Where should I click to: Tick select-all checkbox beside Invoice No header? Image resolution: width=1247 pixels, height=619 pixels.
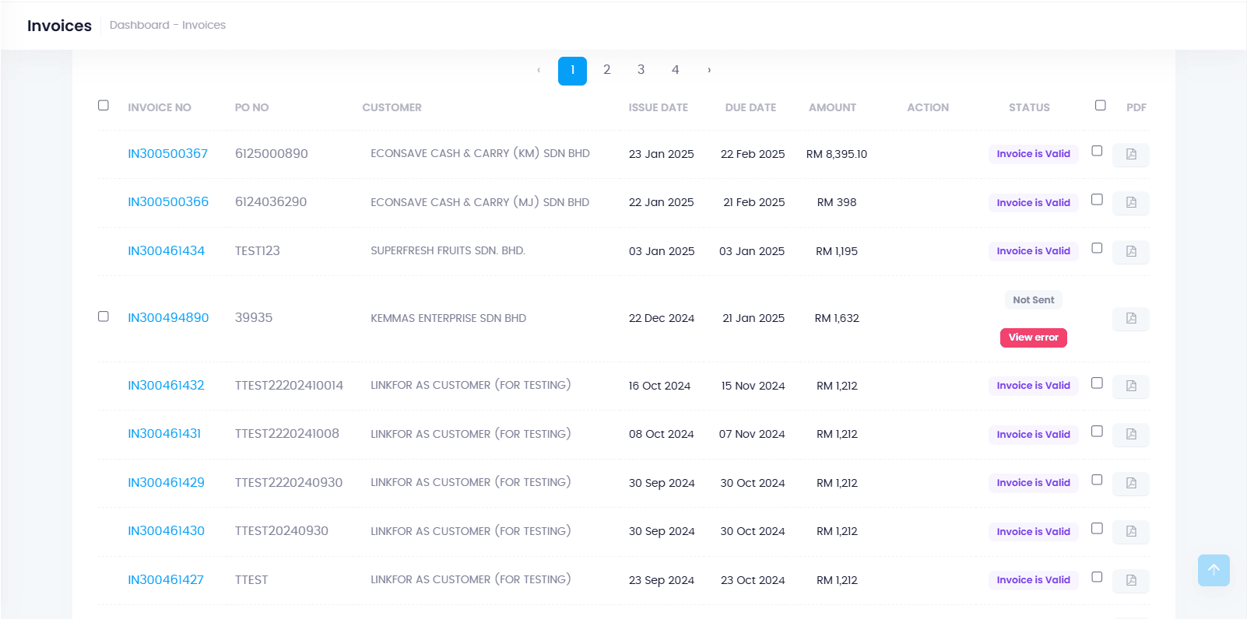[x=104, y=105]
